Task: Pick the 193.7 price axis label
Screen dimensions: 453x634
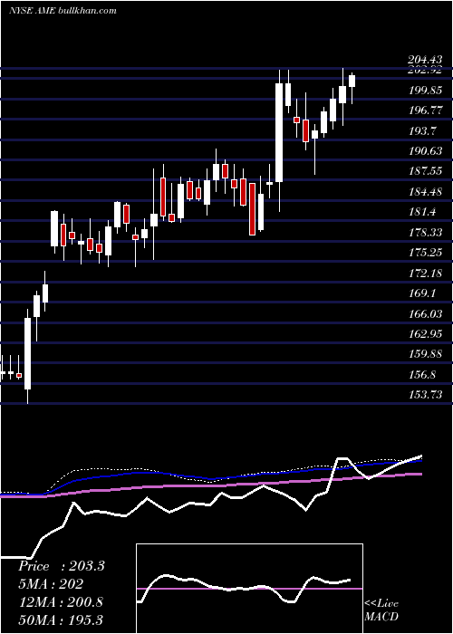Action: (x=422, y=130)
